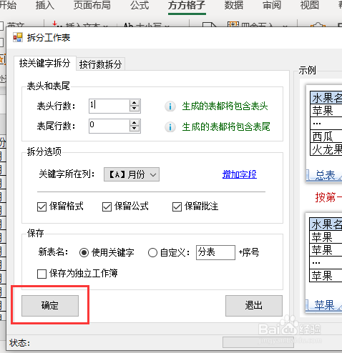Switch to 按行数拆分 tab
The width and height of the screenshot is (342, 353).
click(100, 64)
